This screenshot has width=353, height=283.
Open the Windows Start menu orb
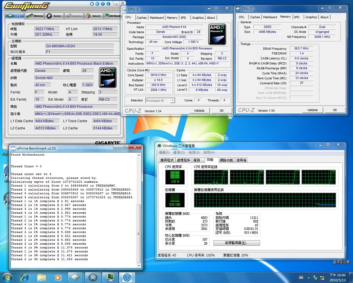click(x=7, y=277)
